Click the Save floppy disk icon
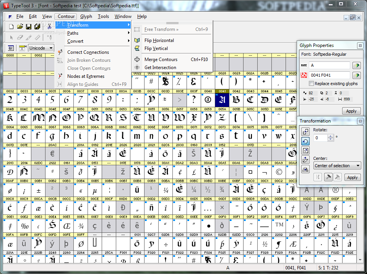Screen dimensions: 367x274 tap(29, 27)
